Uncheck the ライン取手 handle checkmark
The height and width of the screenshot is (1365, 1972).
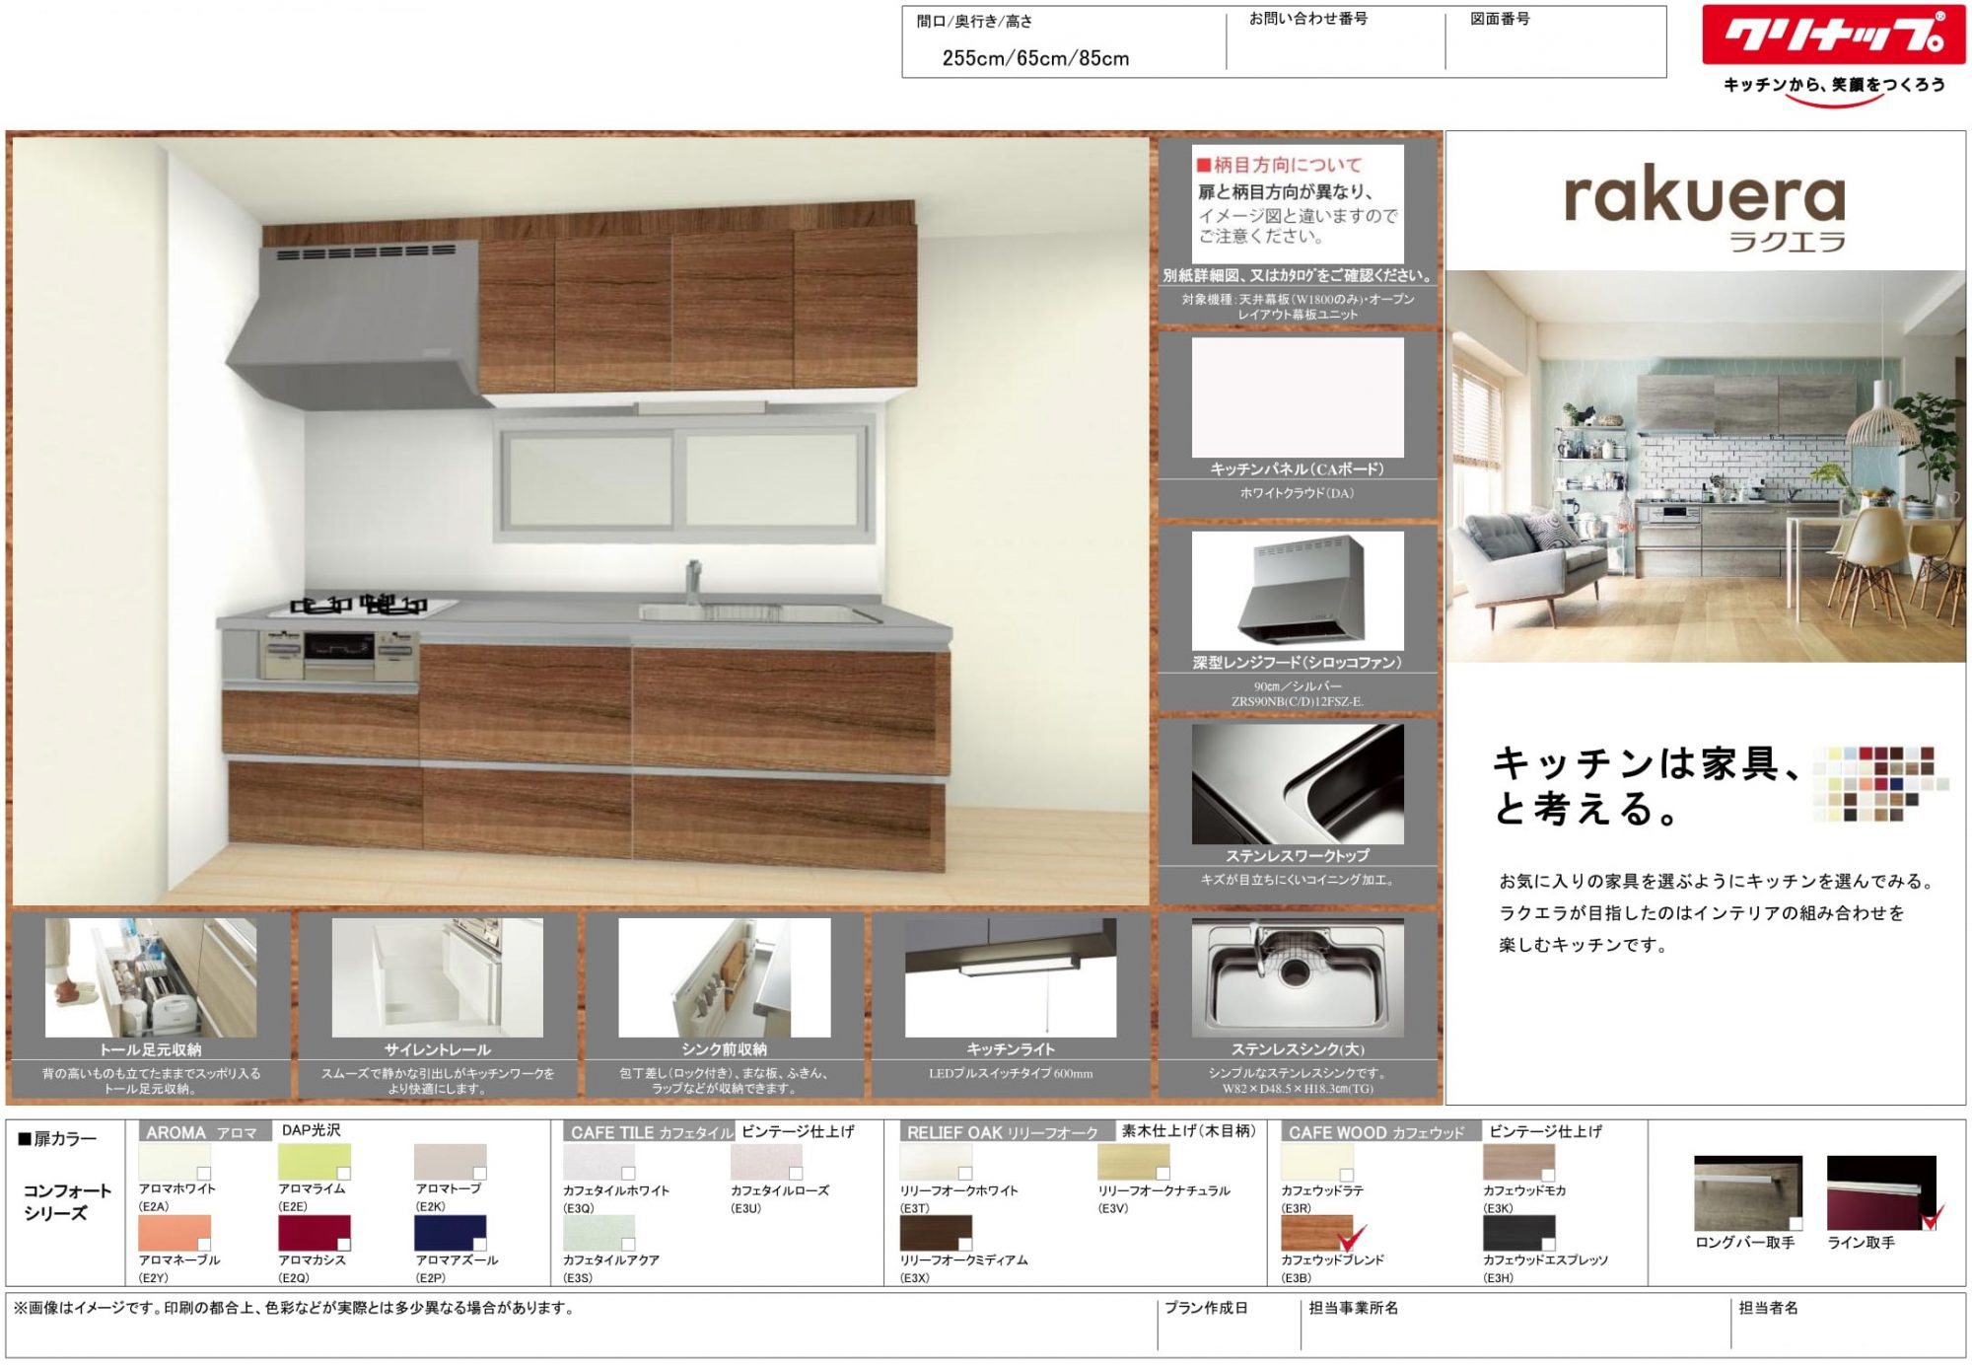1932,1218
